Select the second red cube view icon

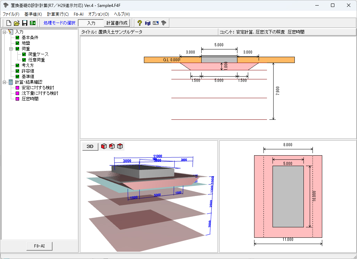coord(112,146)
